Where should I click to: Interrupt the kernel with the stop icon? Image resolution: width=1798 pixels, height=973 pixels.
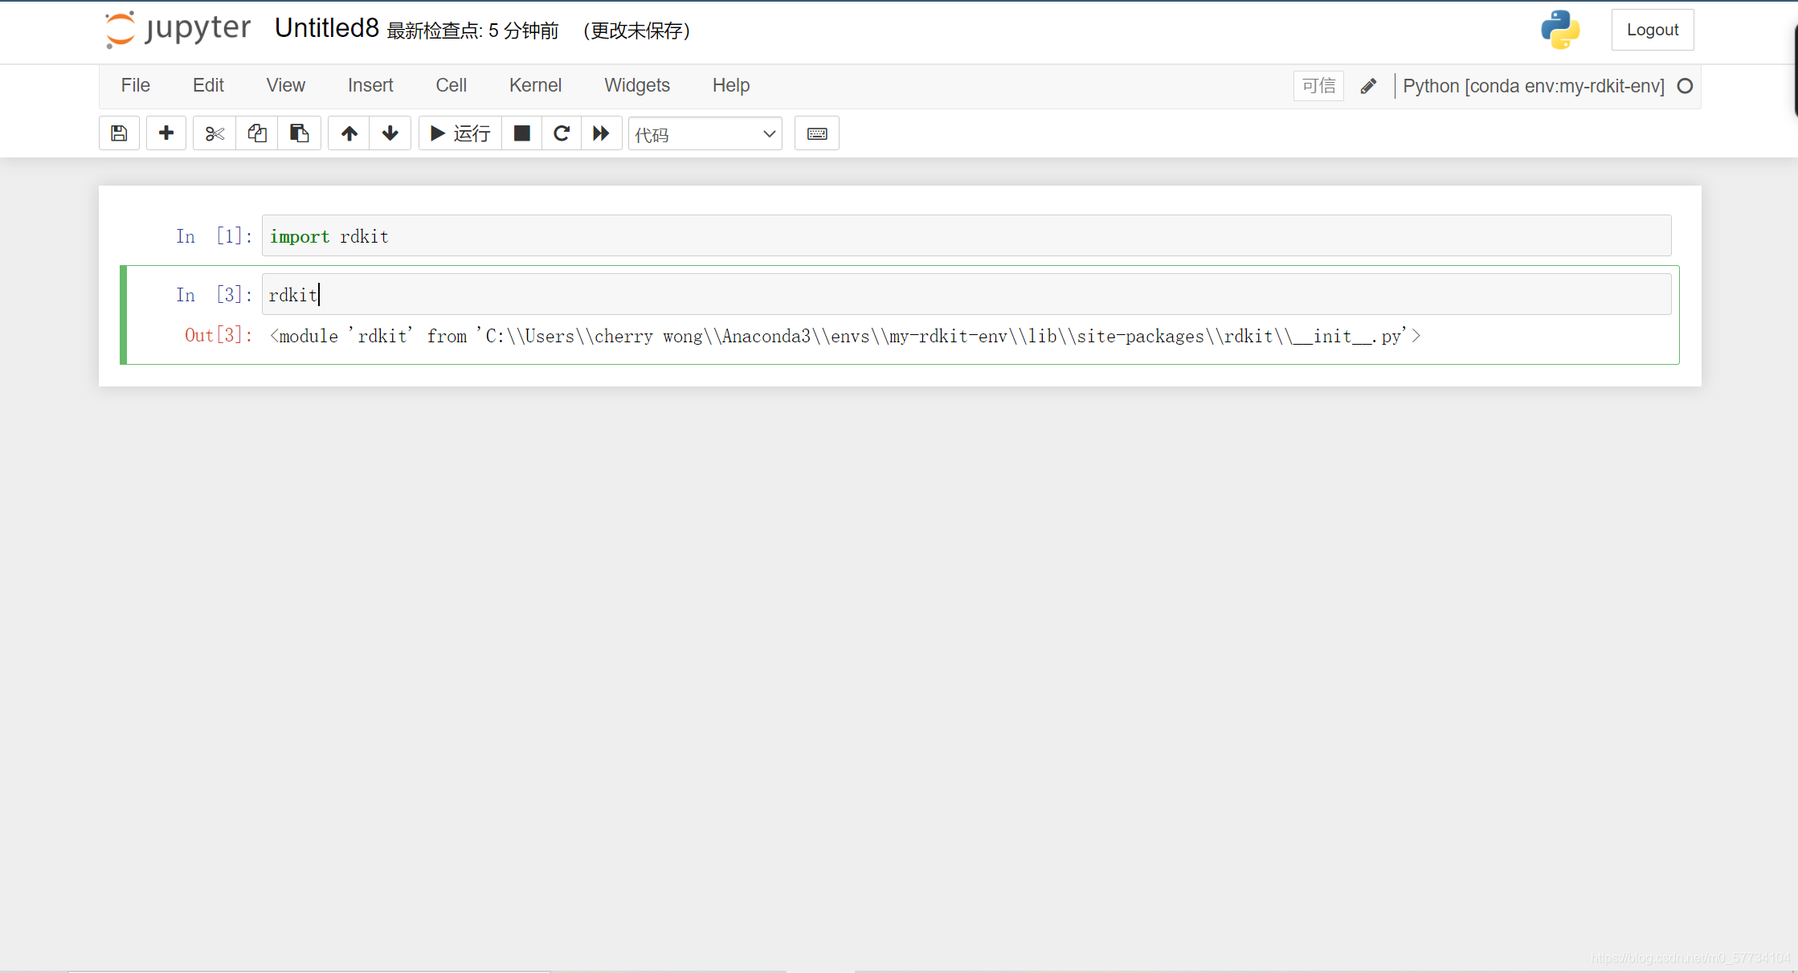(522, 133)
